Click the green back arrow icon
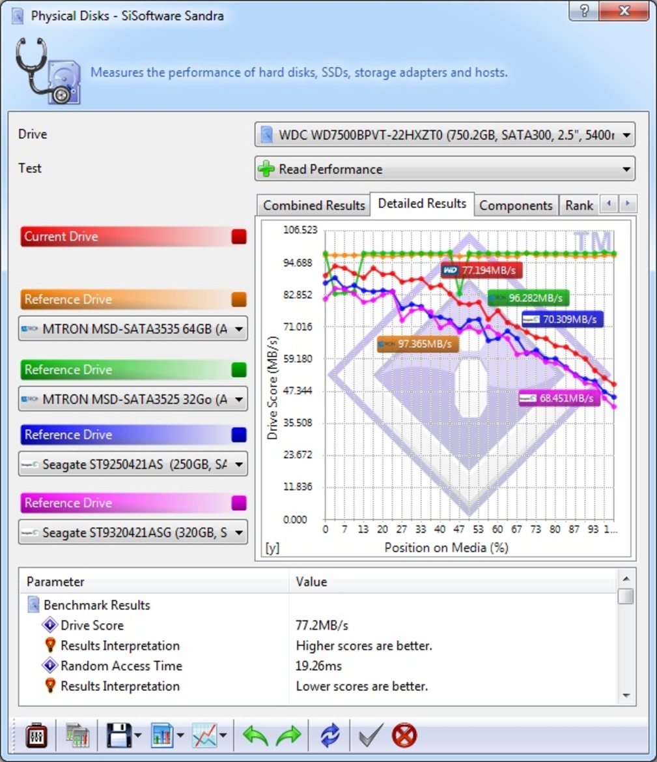The height and width of the screenshot is (762, 657). tap(255, 735)
